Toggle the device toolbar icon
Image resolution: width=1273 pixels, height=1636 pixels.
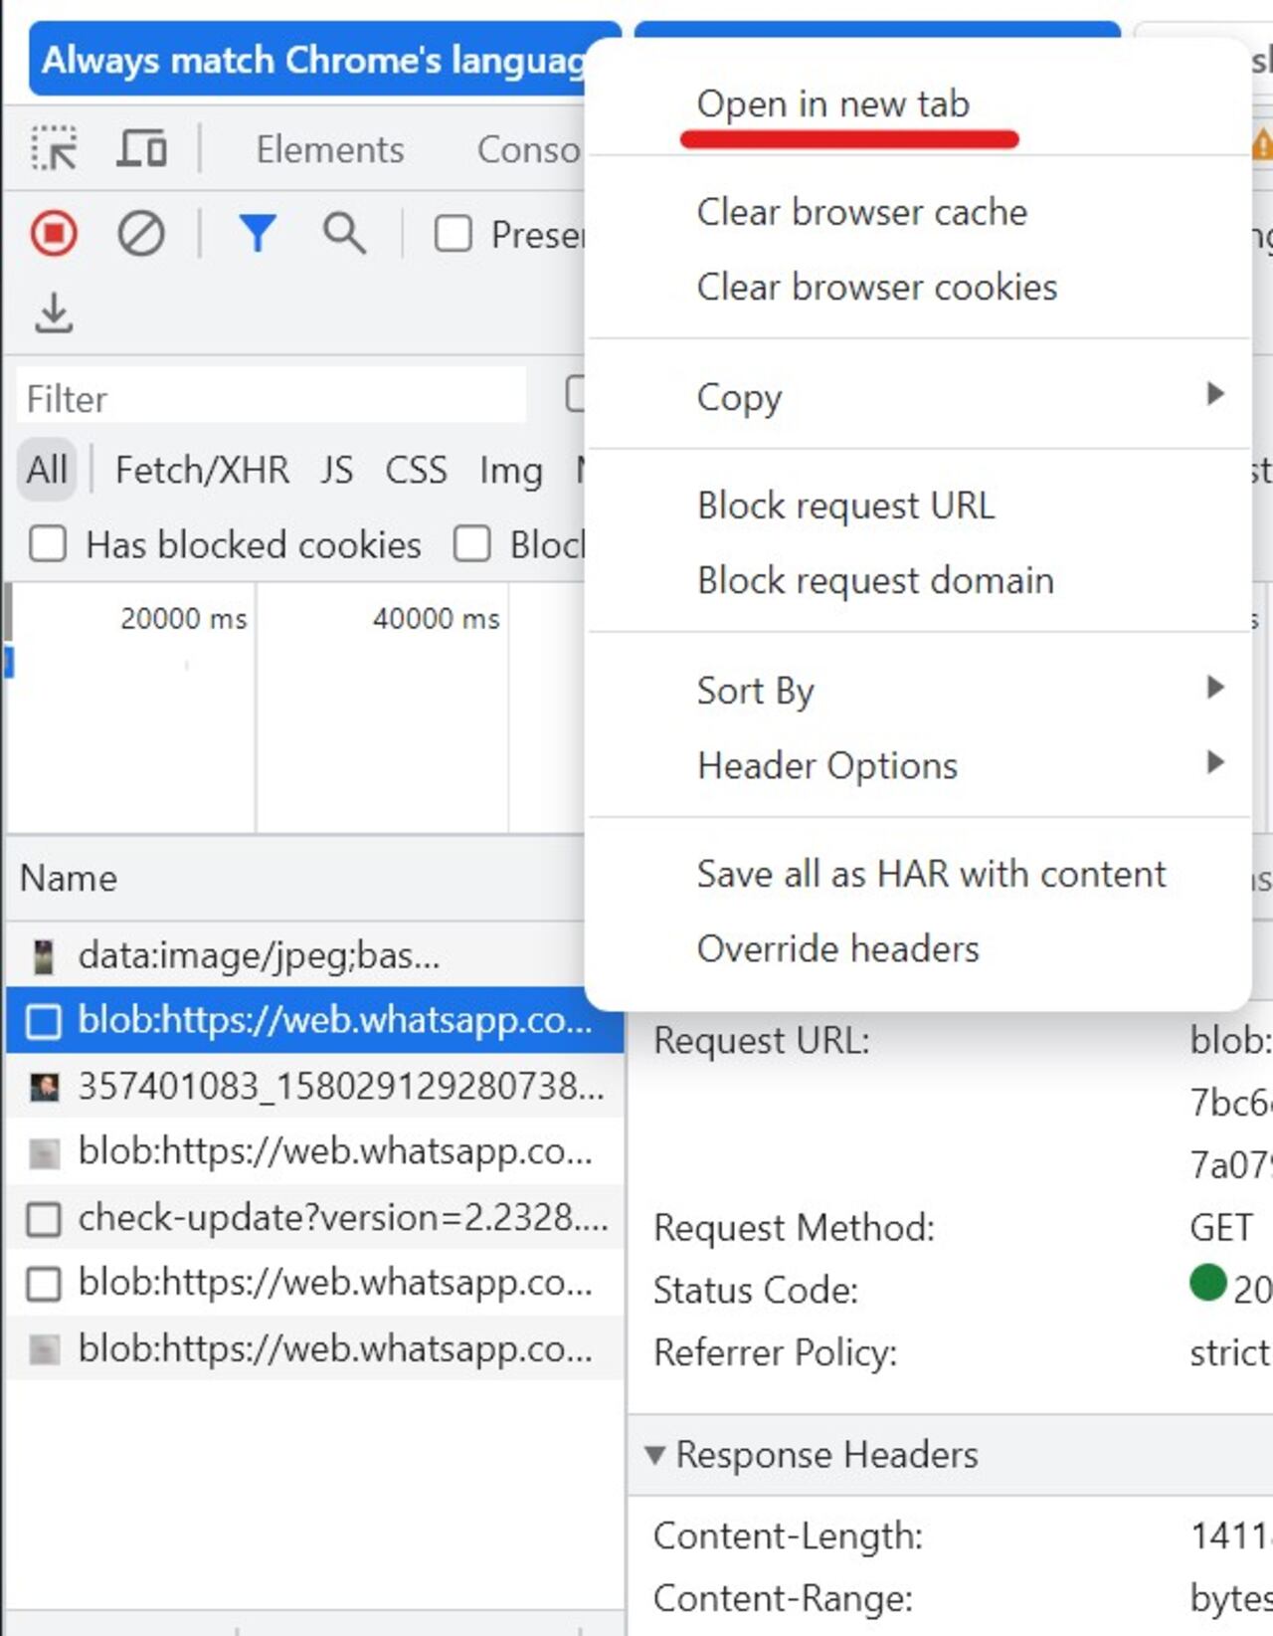coord(142,149)
